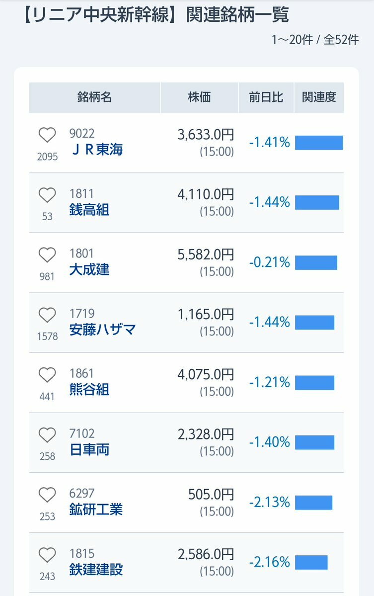Open the JR東海 stock link

coord(96,150)
